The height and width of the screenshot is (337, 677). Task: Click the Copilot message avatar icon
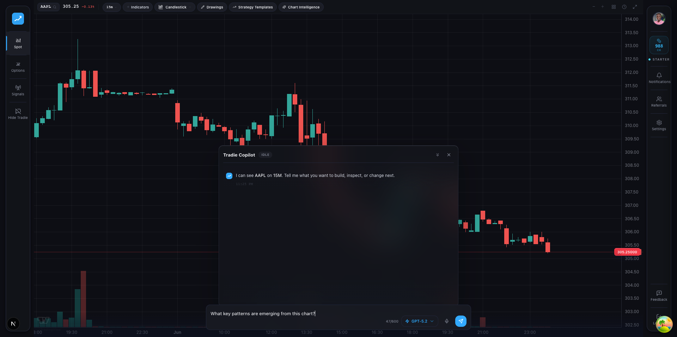229,176
